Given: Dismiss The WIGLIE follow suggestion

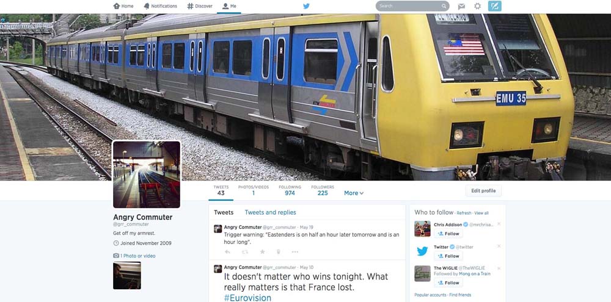Looking at the screenshot, I should point(499,268).
